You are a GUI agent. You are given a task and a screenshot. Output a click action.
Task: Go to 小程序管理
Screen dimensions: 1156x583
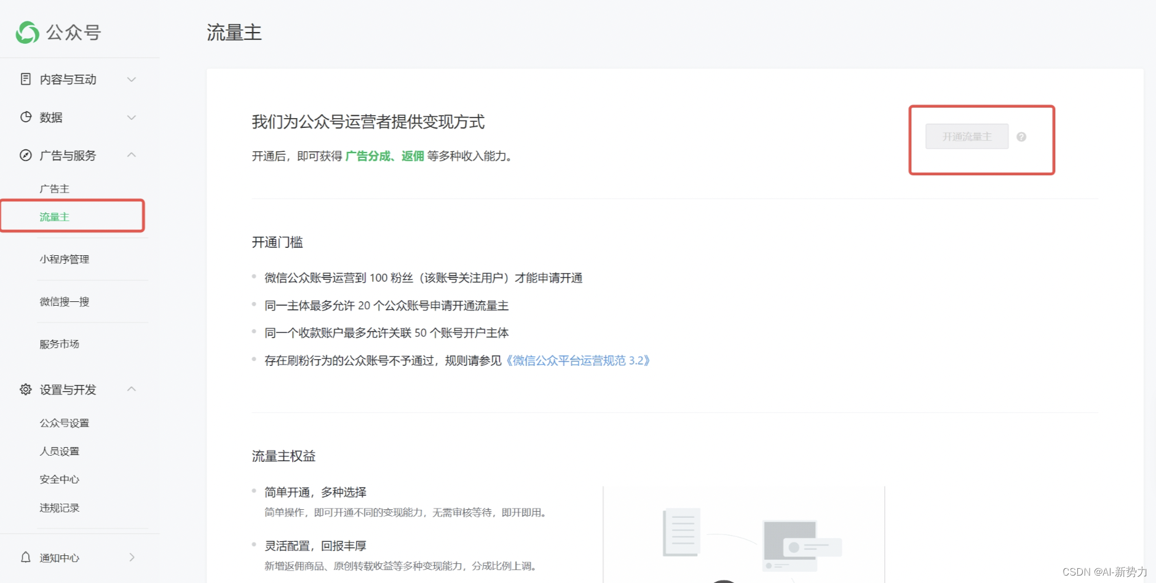click(65, 260)
